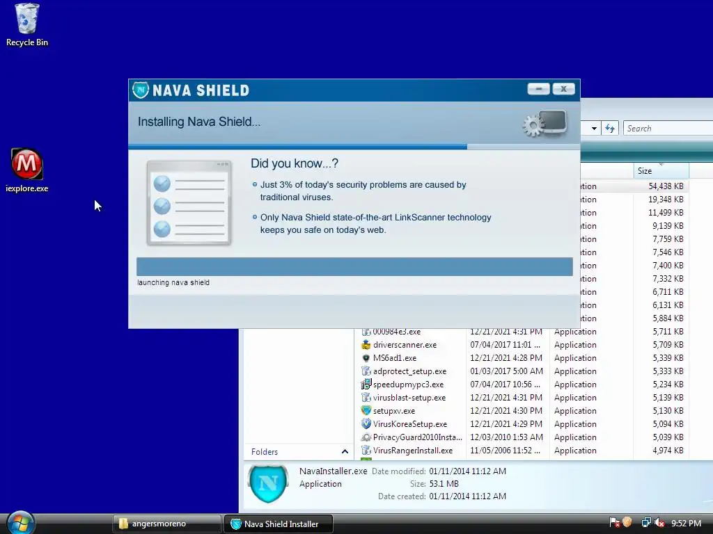The width and height of the screenshot is (713, 534).
Task: Open the Explorer address bar dropdown arrow
Action: [594, 129]
